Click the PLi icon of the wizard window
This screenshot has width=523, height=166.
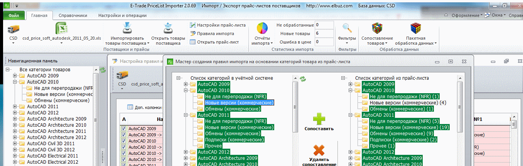[170, 61]
